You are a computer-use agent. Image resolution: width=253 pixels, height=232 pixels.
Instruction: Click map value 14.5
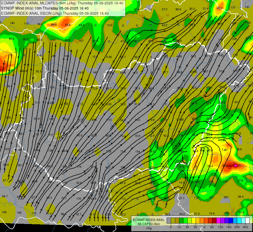click(x=182, y=183)
